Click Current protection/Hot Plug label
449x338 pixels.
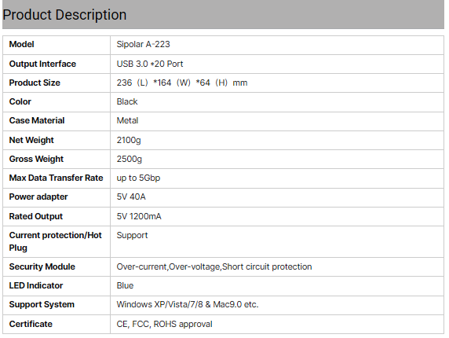pos(55,241)
